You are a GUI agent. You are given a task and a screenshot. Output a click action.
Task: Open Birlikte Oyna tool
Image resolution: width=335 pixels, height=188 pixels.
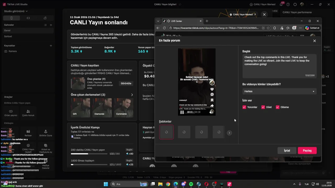(46, 133)
